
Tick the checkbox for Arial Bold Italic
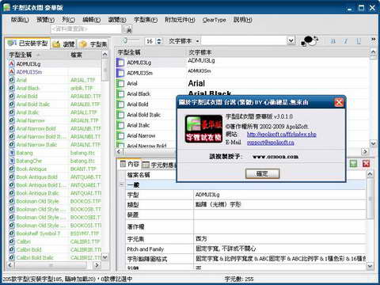(x=121, y=115)
